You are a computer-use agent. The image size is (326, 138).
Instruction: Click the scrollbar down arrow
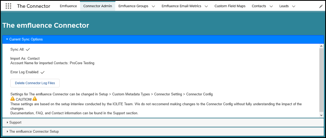[x=321, y=115]
